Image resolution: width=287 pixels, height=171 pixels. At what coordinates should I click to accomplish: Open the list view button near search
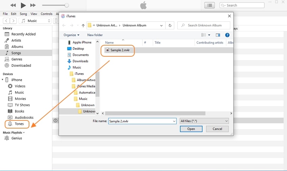(209, 5)
